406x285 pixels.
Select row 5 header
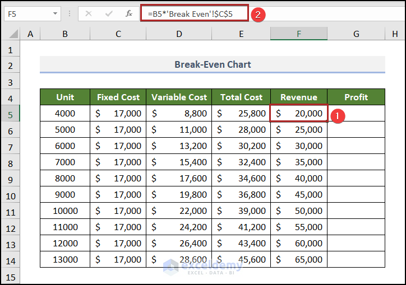tap(10, 114)
